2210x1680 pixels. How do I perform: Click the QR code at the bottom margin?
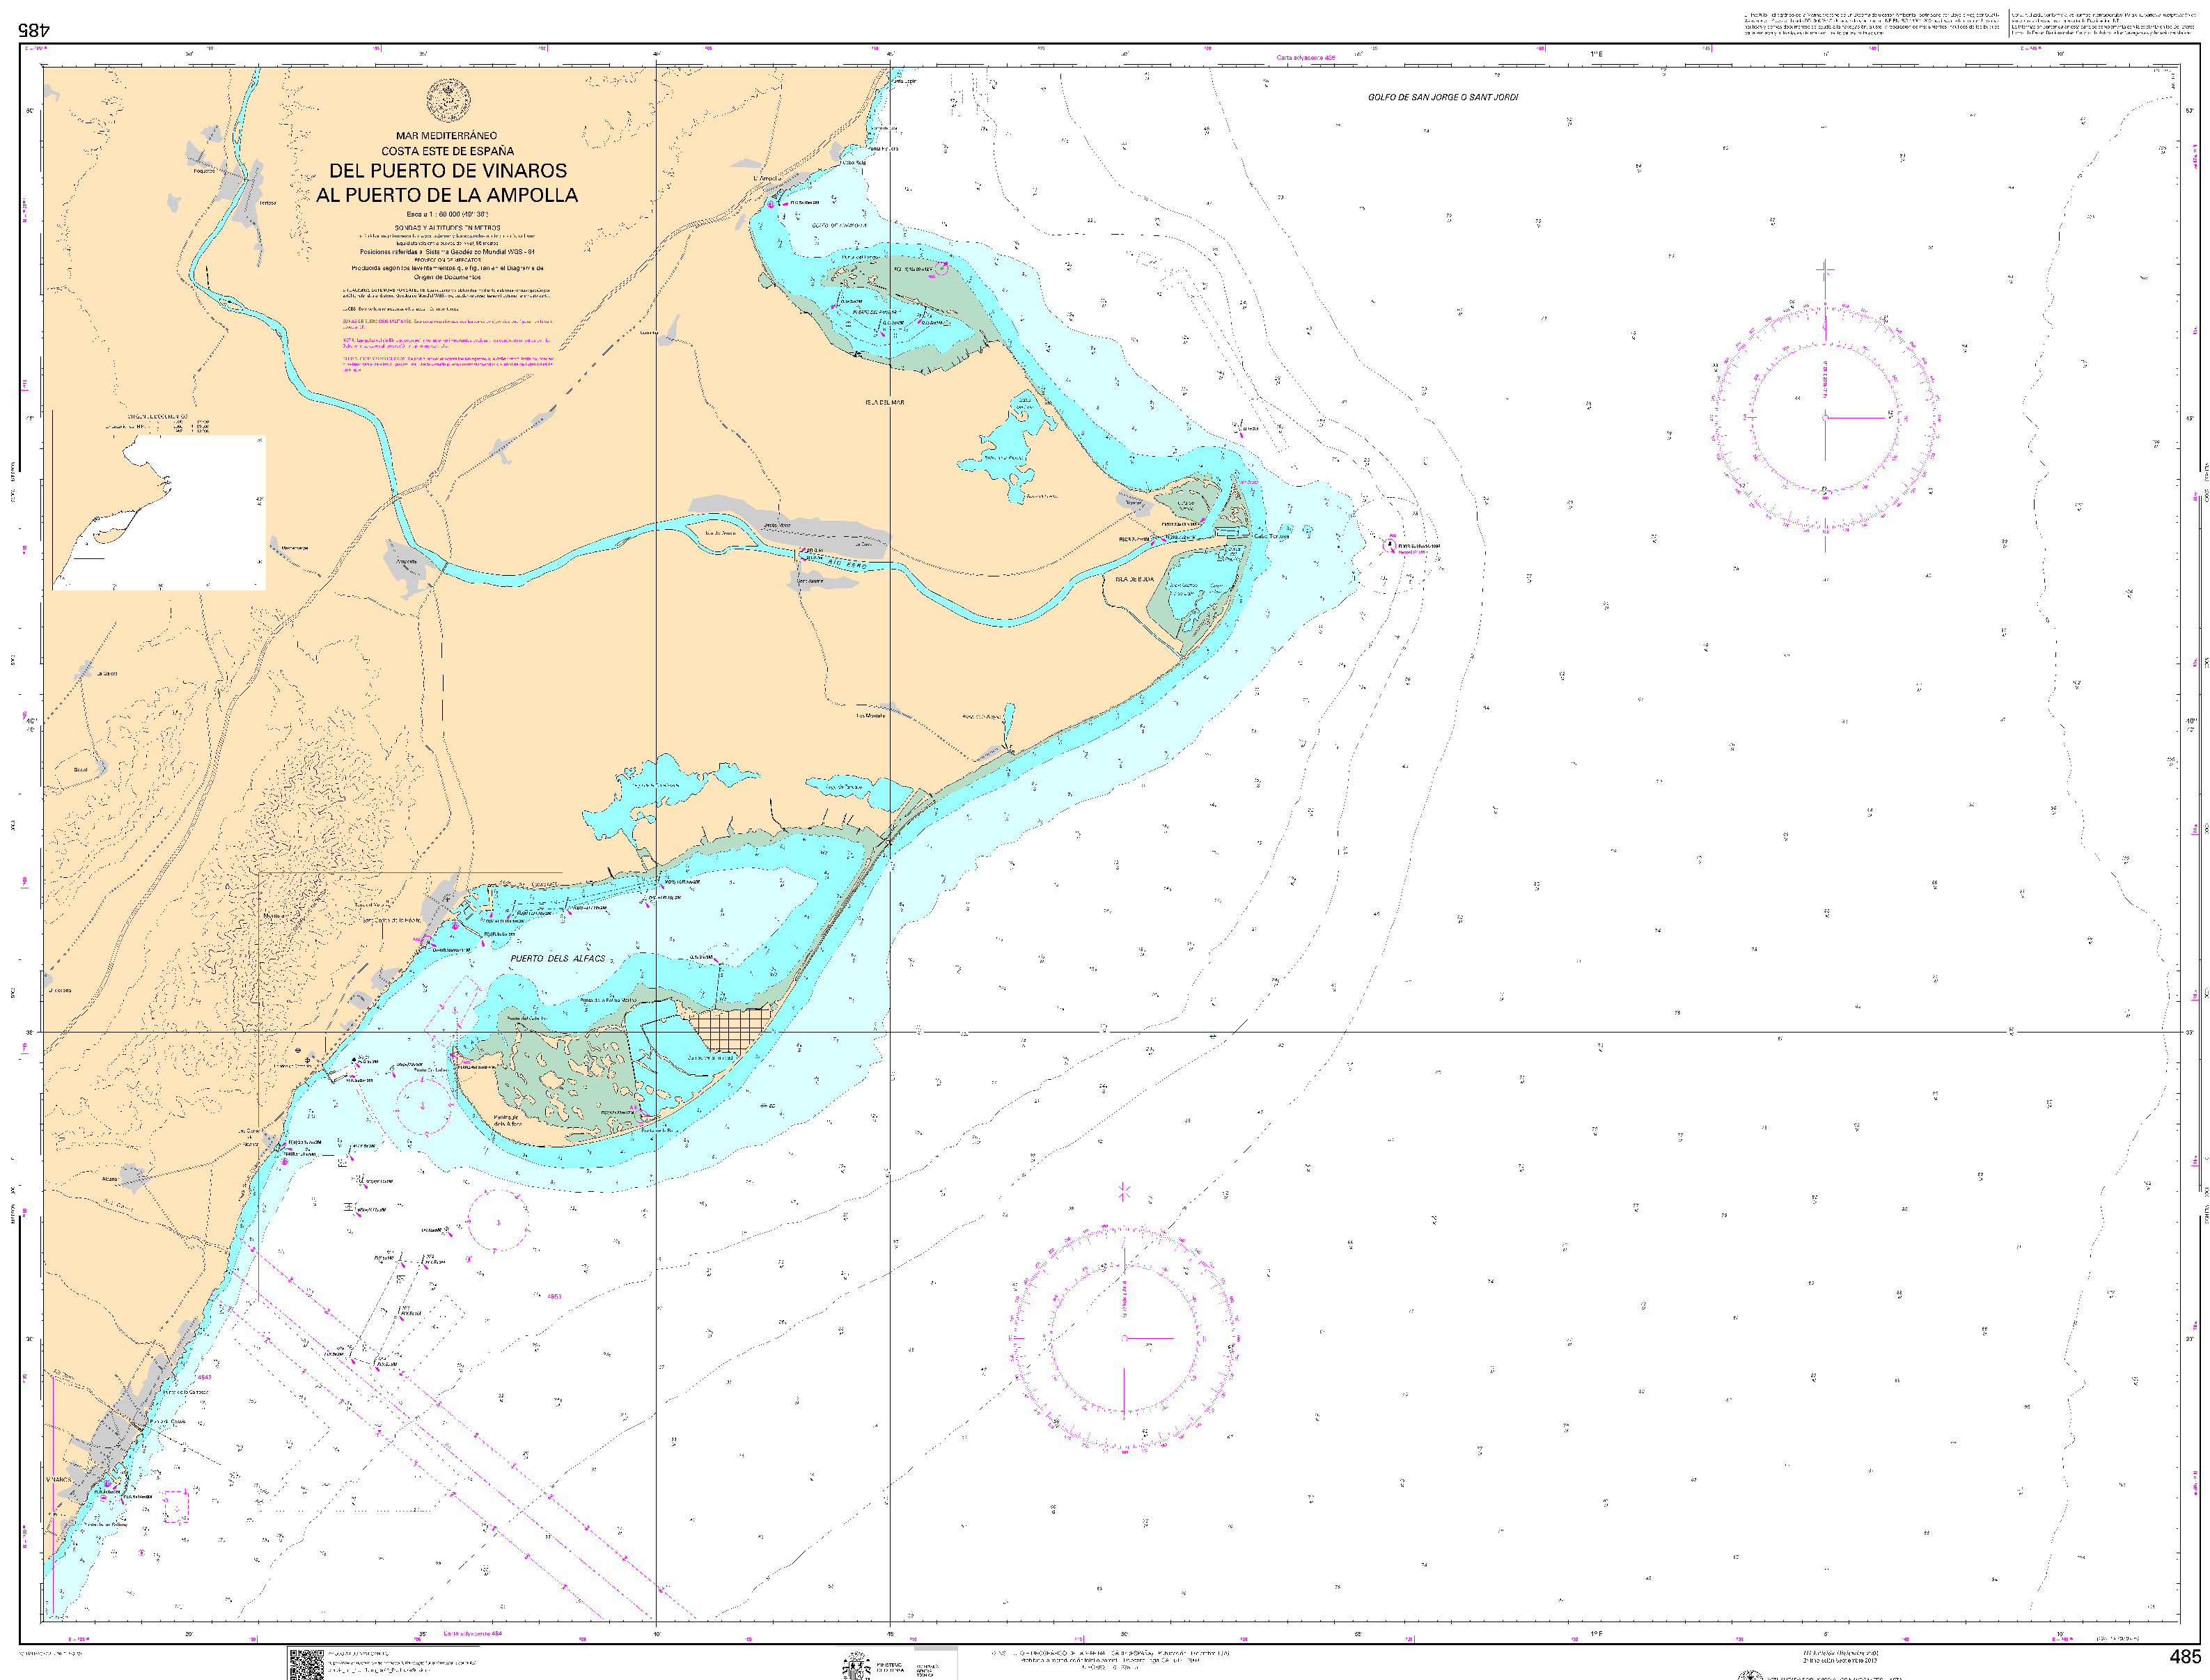click(x=306, y=1665)
